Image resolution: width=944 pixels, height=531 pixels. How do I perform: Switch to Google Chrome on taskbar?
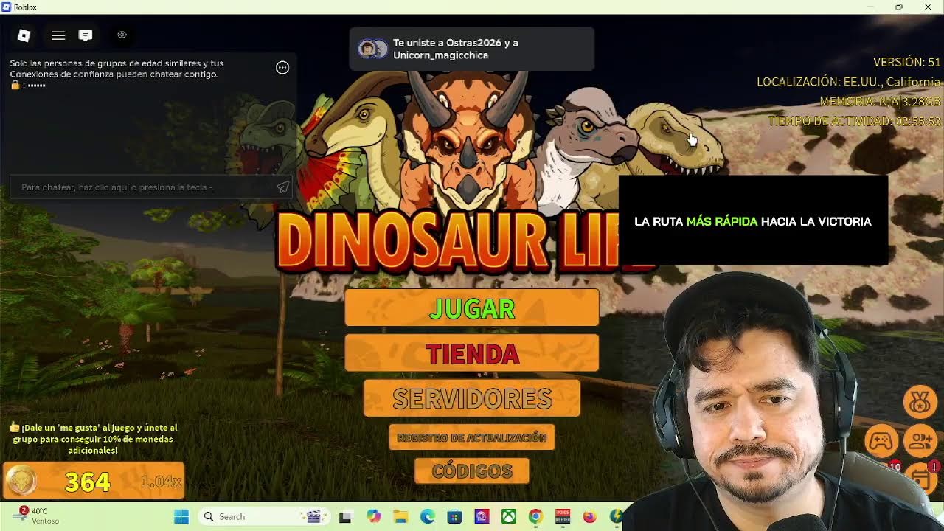[x=535, y=516]
